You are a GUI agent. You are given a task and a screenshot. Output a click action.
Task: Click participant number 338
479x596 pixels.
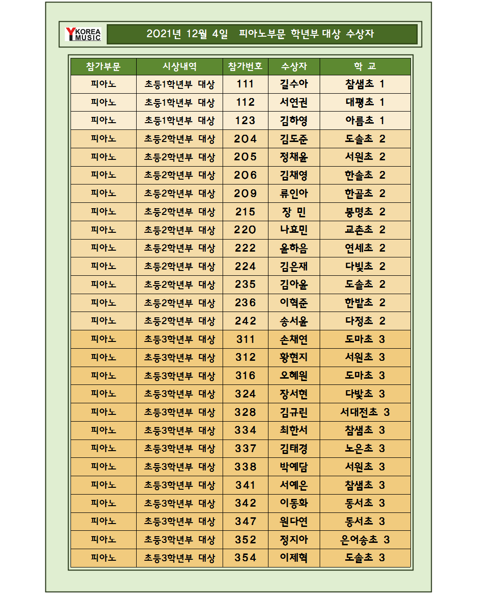(x=245, y=467)
